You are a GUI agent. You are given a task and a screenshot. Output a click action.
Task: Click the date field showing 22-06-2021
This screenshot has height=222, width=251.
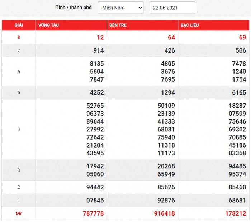[x=172, y=8]
